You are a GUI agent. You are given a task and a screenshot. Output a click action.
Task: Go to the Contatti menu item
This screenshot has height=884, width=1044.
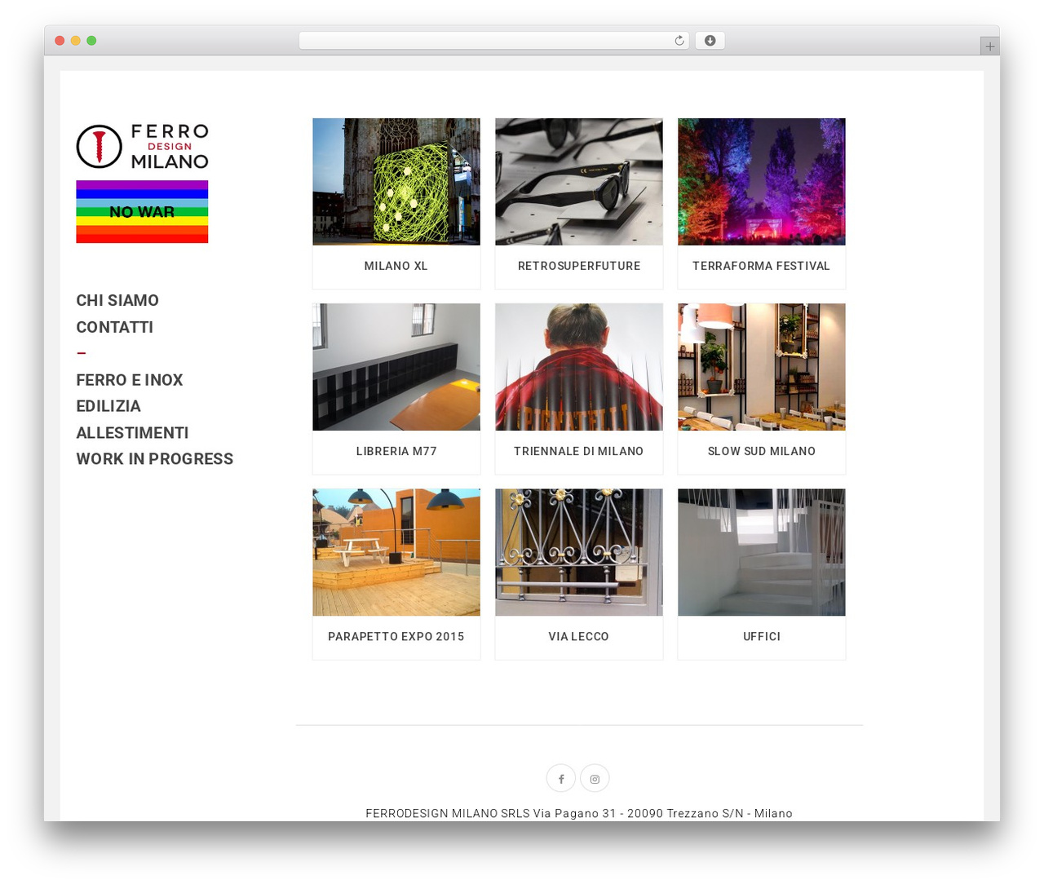115,327
